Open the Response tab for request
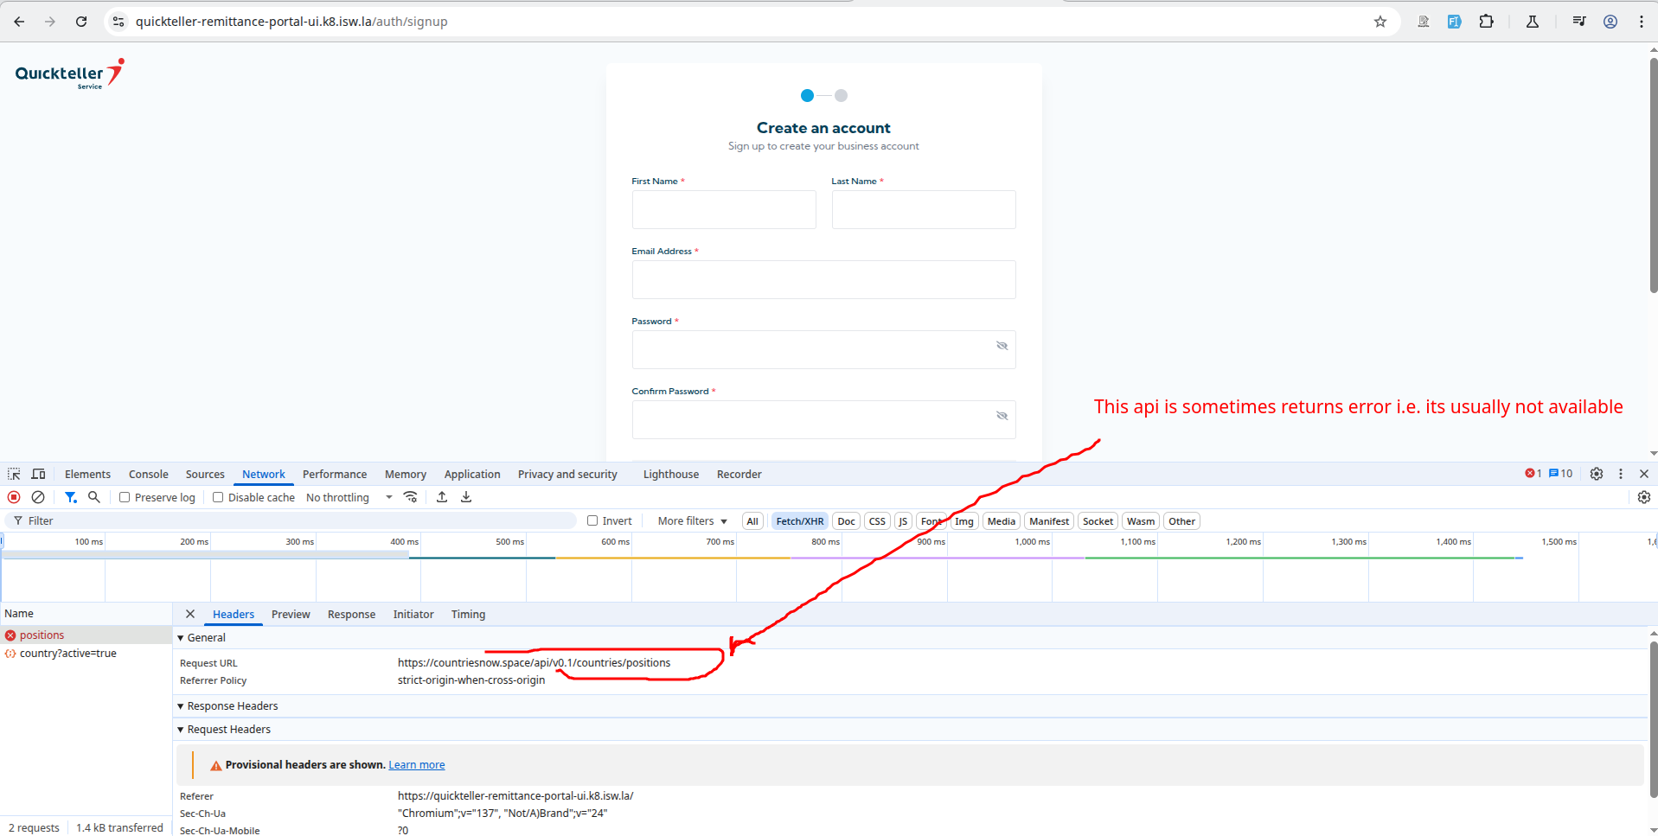The width and height of the screenshot is (1658, 836). coord(351,614)
